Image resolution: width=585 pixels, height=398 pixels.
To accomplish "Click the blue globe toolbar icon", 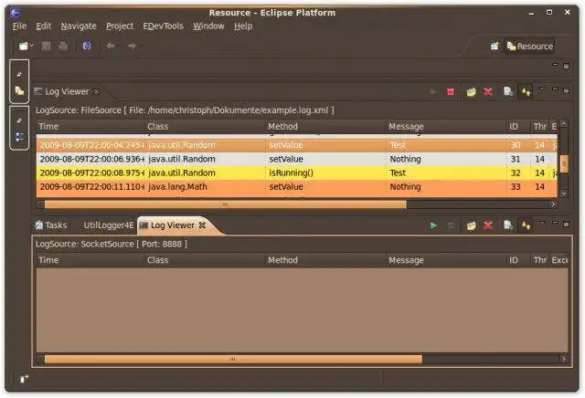I will coord(87,46).
